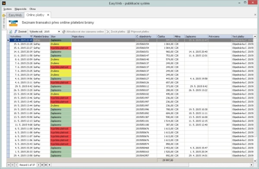Go to first record navigator button
The image size is (259, 169).
coord(9,165)
